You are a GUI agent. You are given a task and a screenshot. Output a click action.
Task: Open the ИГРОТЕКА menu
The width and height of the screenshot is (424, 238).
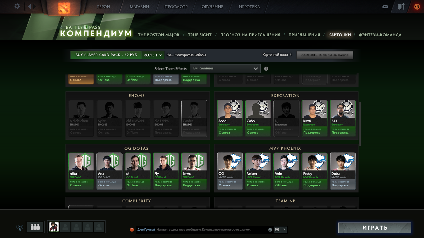(250, 7)
